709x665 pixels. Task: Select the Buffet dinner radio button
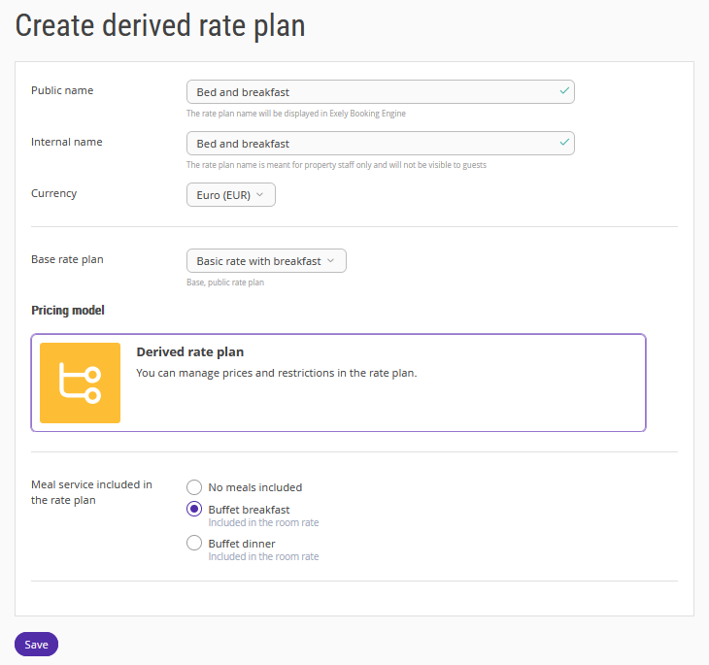click(194, 544)
